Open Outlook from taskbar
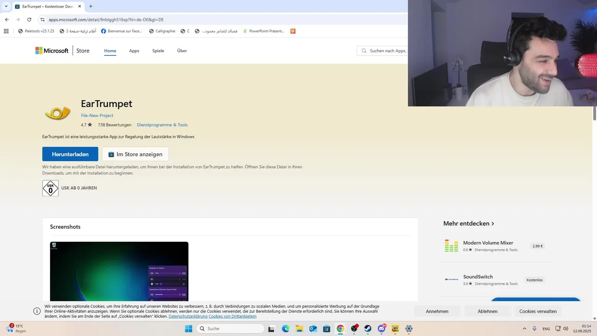The width and height of the screenshot is (597, 336). click(313, 329)
